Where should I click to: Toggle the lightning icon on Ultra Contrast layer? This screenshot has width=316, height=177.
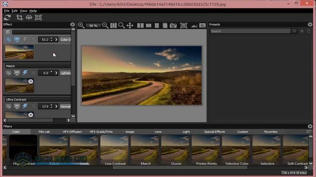point(25,106)
